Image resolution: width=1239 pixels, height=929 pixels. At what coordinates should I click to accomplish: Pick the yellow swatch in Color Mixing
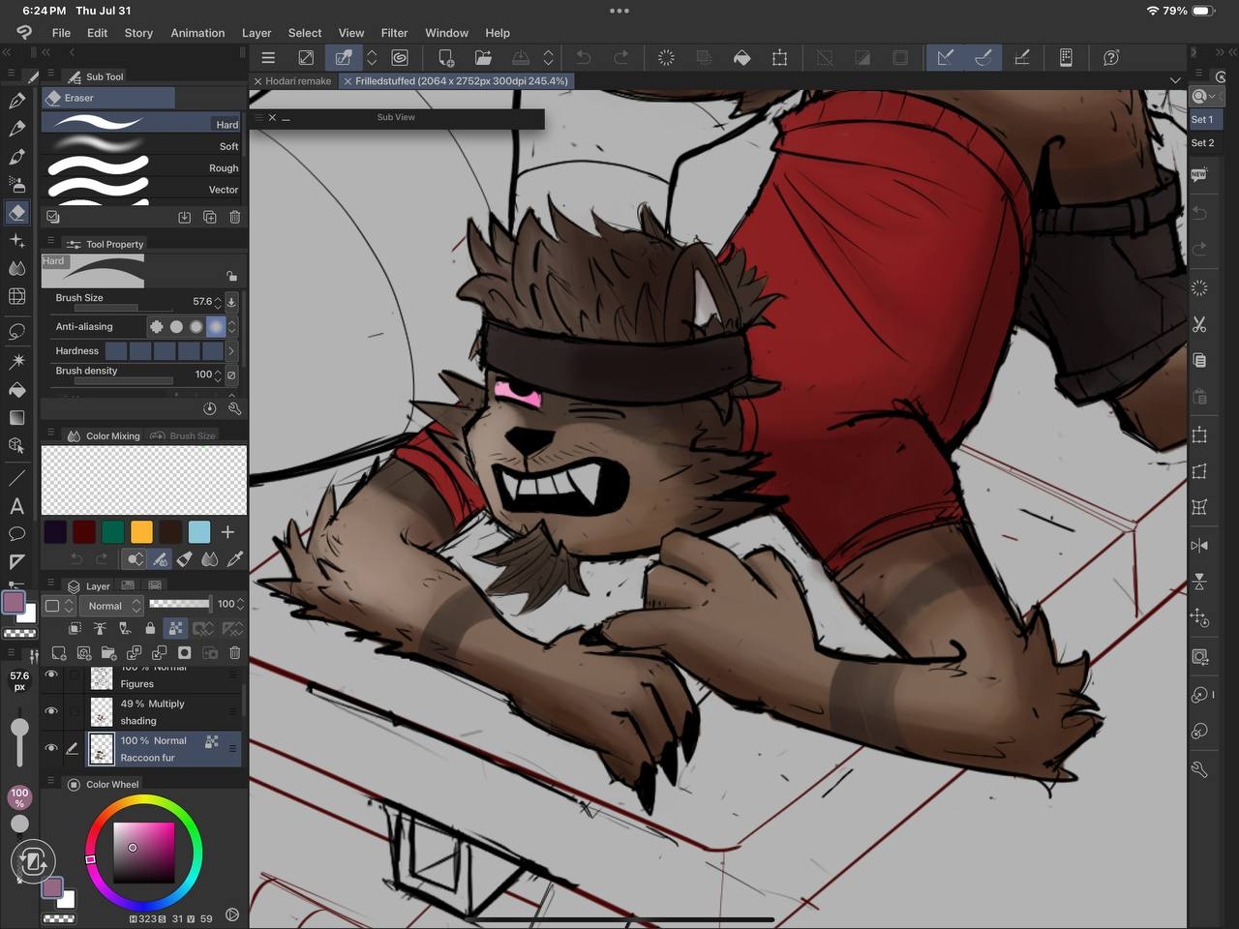tap(141, 532)
